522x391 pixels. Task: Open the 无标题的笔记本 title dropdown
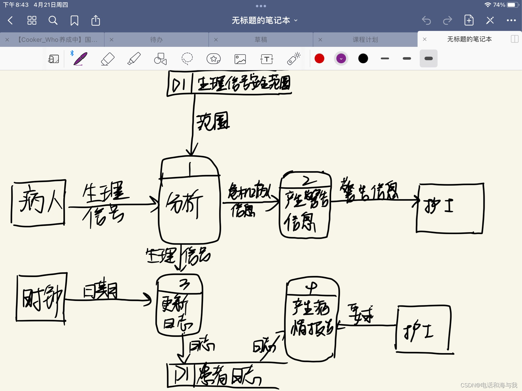pyautogui.click(x=295, y=20)
